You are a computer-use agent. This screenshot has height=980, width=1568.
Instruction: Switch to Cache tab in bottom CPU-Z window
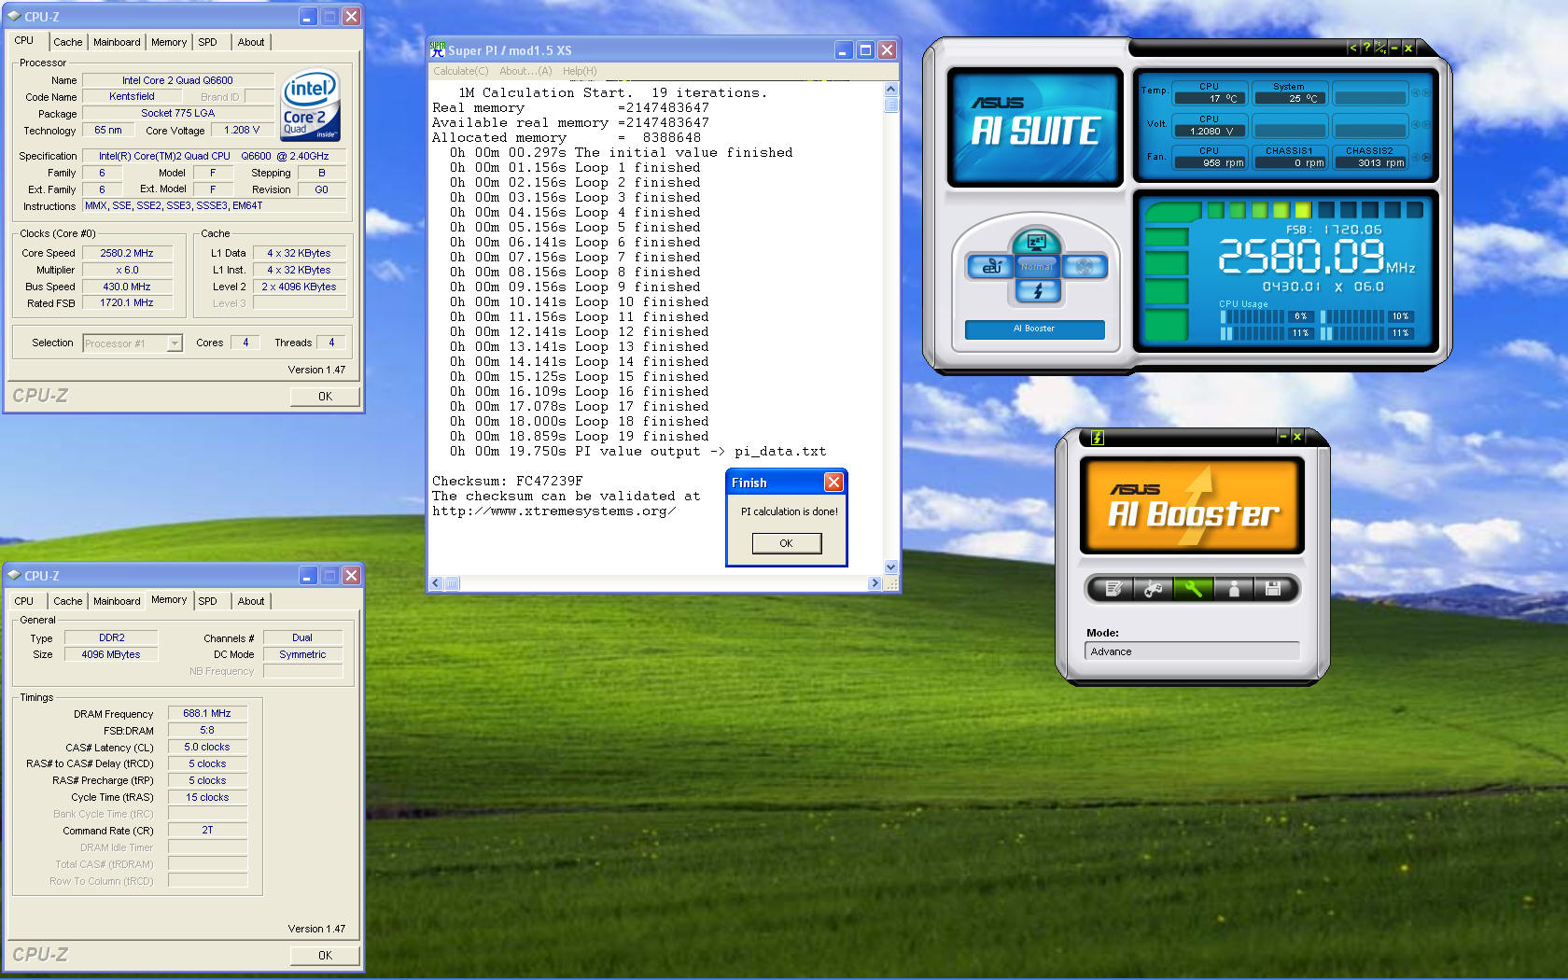[x=67, y=601]
